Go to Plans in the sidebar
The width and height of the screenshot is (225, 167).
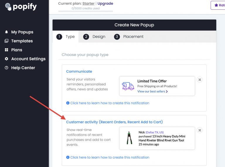(x=17, y=50)
